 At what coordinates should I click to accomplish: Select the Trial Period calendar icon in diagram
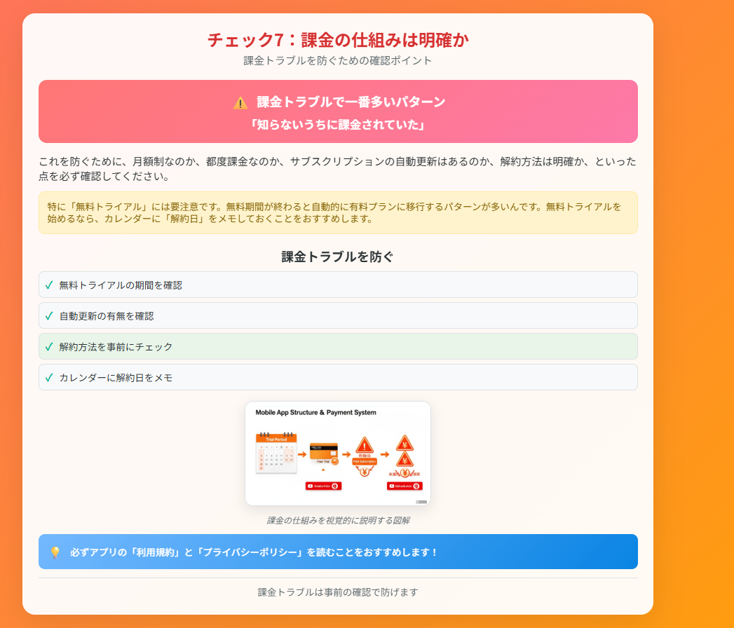pyautogui.click(x=277, y=453)
